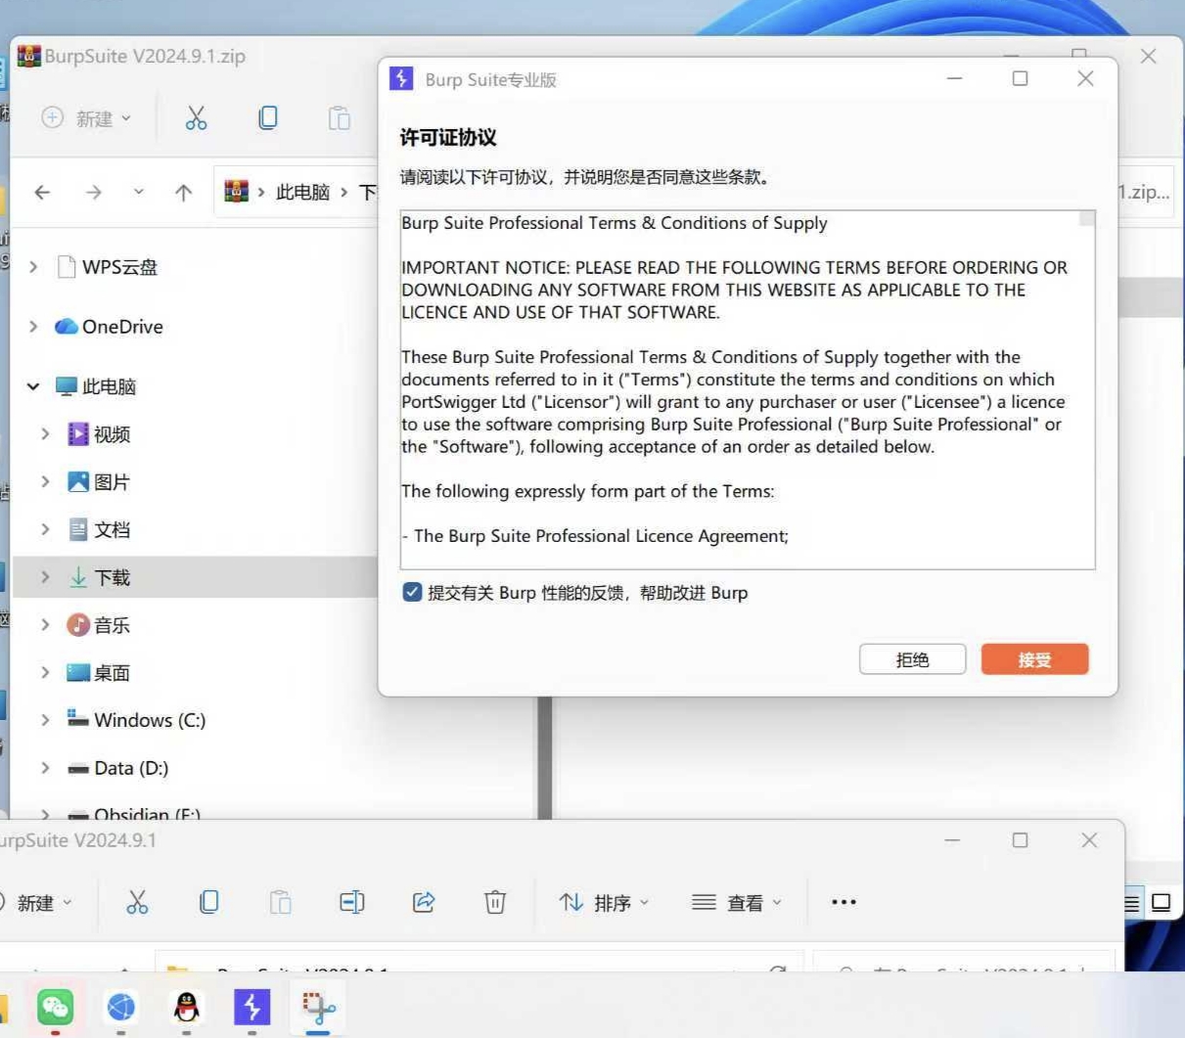Open WeChat from the taskbar

[x=55, y=1006]
